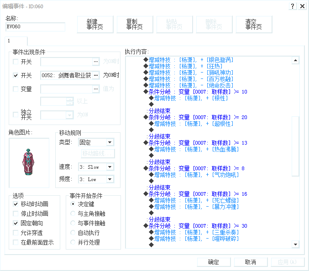Edit the event name field EV060
Image resolution: width=309 pixels, height=271 pixels.
(35, 27)
